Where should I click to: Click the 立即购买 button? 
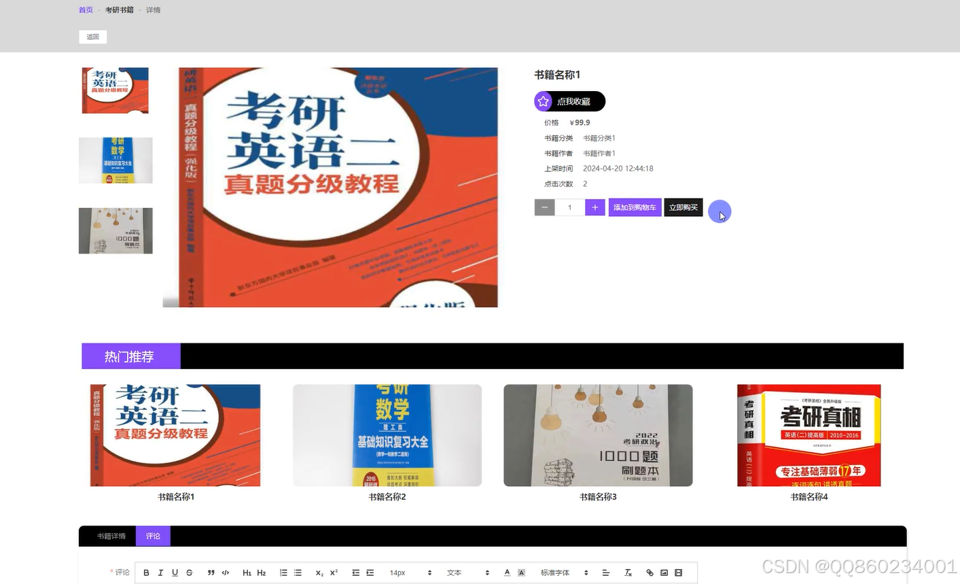683,207
